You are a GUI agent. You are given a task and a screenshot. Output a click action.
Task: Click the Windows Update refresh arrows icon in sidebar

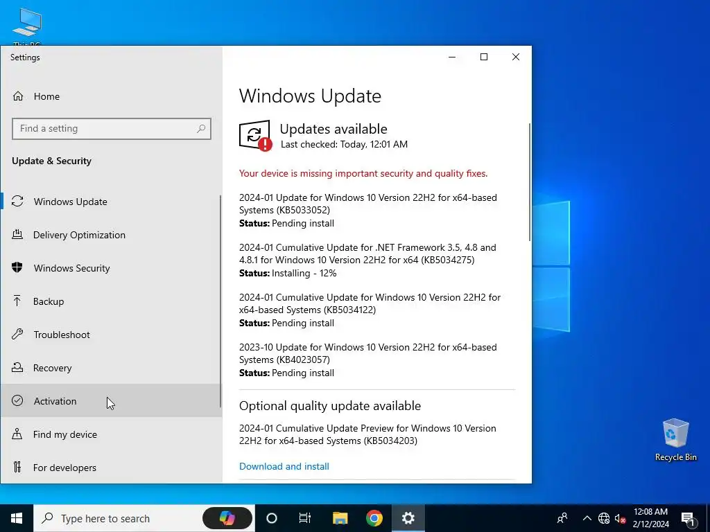click(17, 202)
